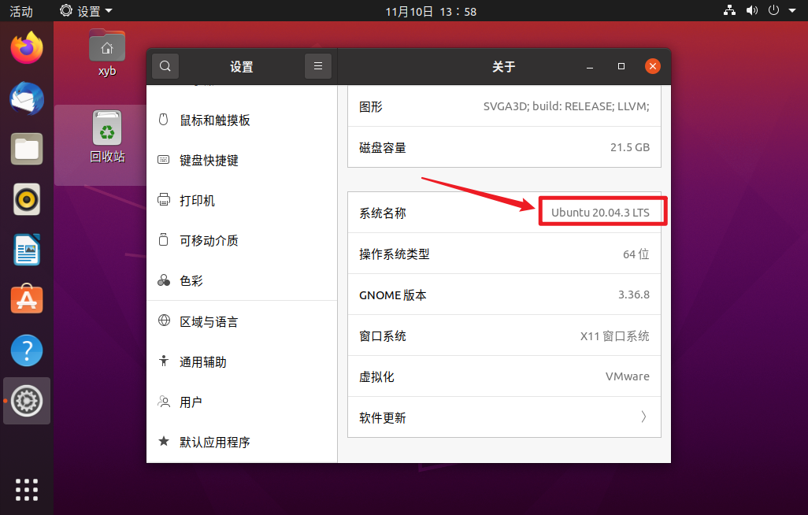Select 默认应用程序 in sidebar

(x=242, y=443)
